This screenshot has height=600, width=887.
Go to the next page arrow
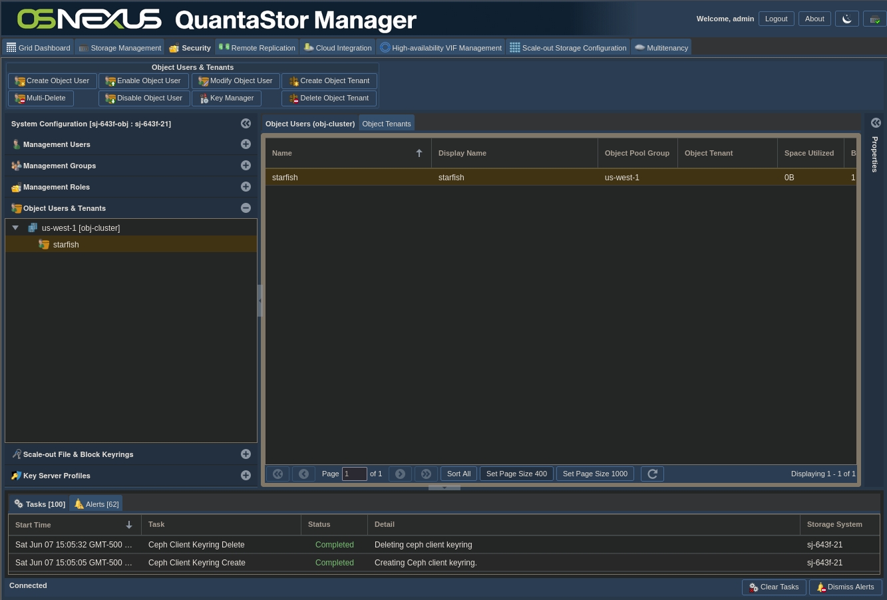tap(400, 474)
